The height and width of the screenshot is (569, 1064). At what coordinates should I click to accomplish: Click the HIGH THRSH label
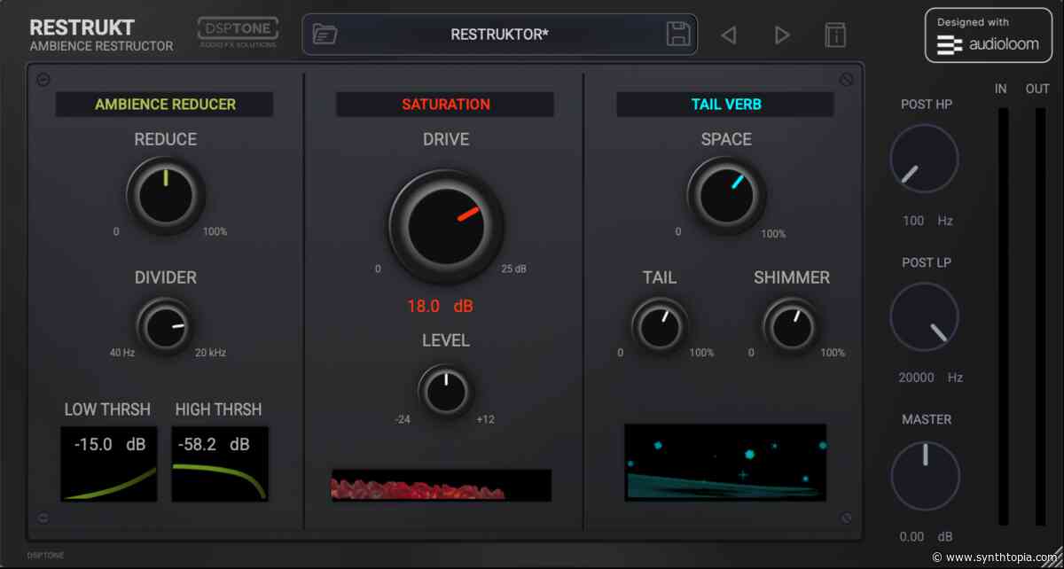click(218, 409)
